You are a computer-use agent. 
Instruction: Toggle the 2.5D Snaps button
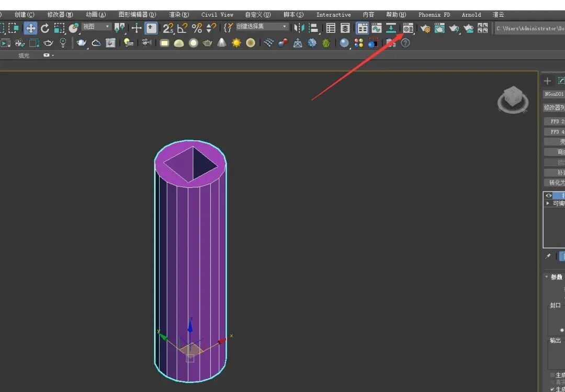pos(168,28)
